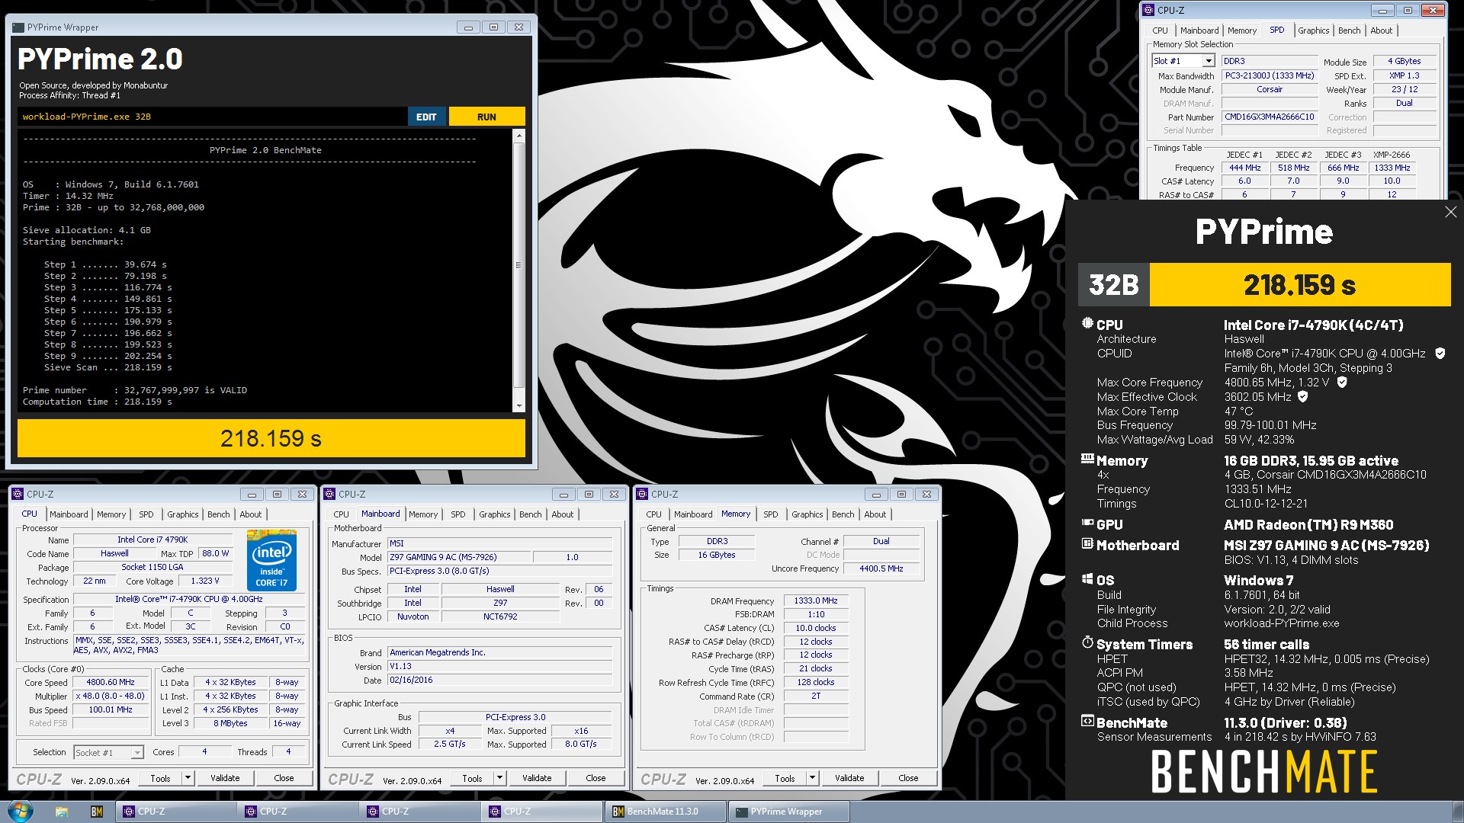Click the CPU section chip icon in BenchMate
The width and height of the screenshot is (1464, 823).
(1087, 323)
